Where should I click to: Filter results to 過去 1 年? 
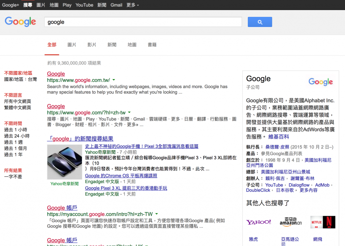[x=13, y=154]
